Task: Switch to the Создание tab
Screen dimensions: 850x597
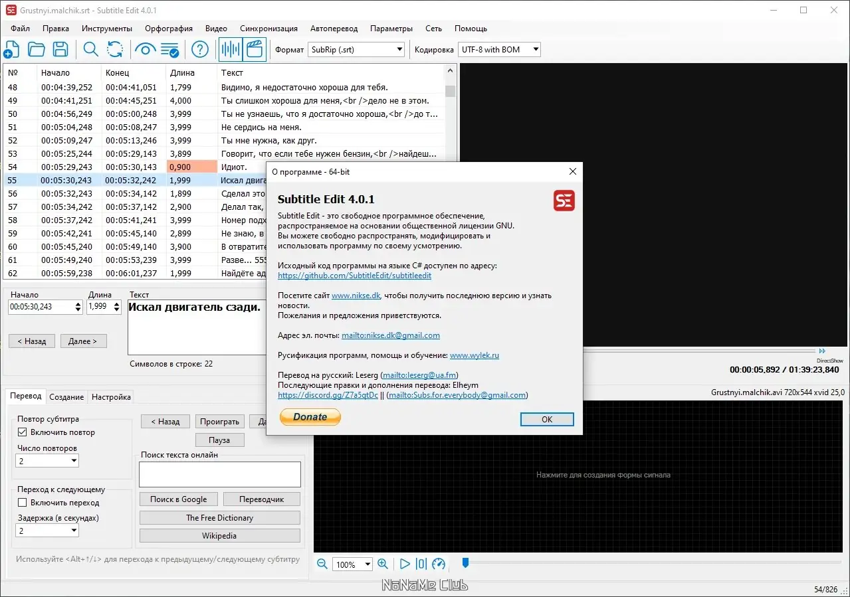Action: click(66, 397)
